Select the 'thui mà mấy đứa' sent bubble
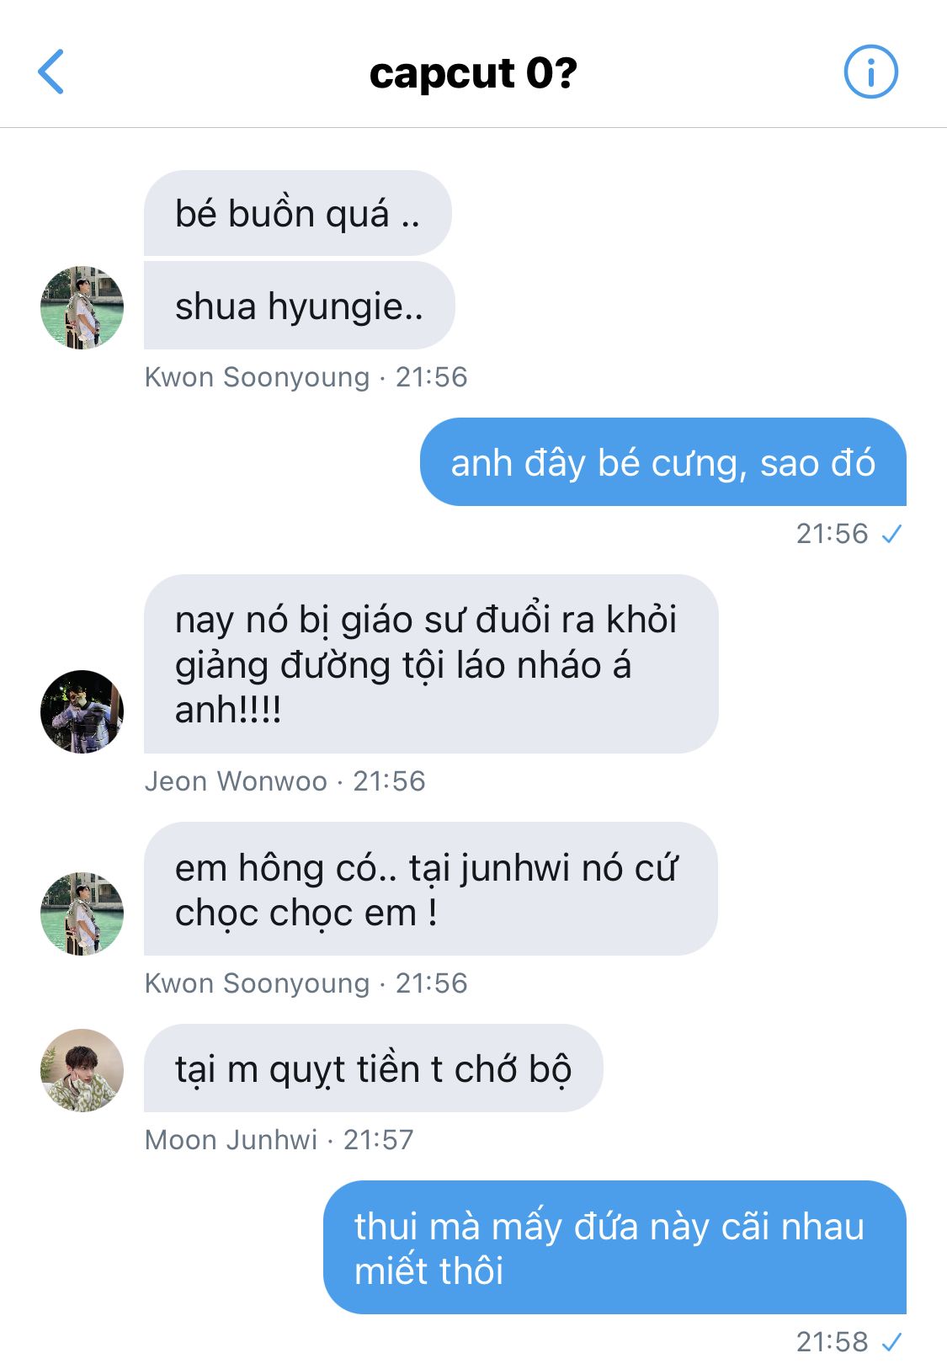This screenshot has height=1369, width=947. (x=614, y=1248)
